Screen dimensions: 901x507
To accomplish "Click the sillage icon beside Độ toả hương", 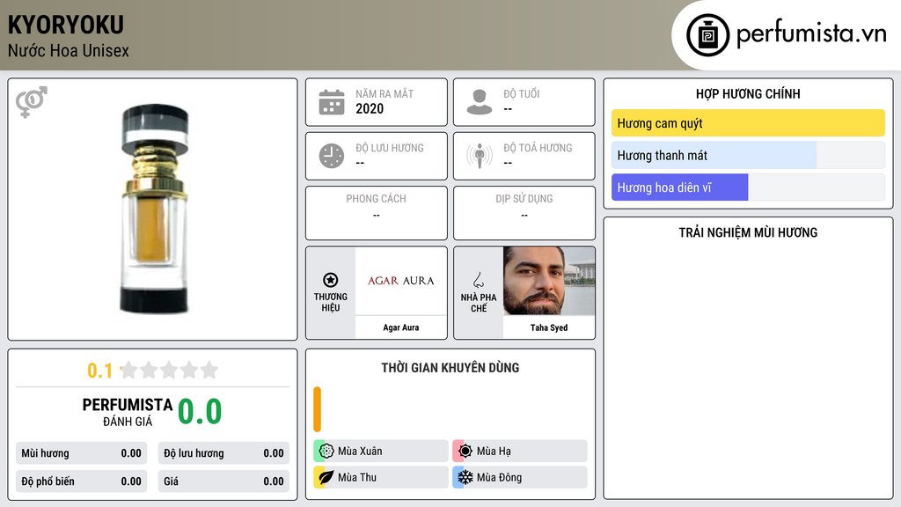I will (480, 156).
